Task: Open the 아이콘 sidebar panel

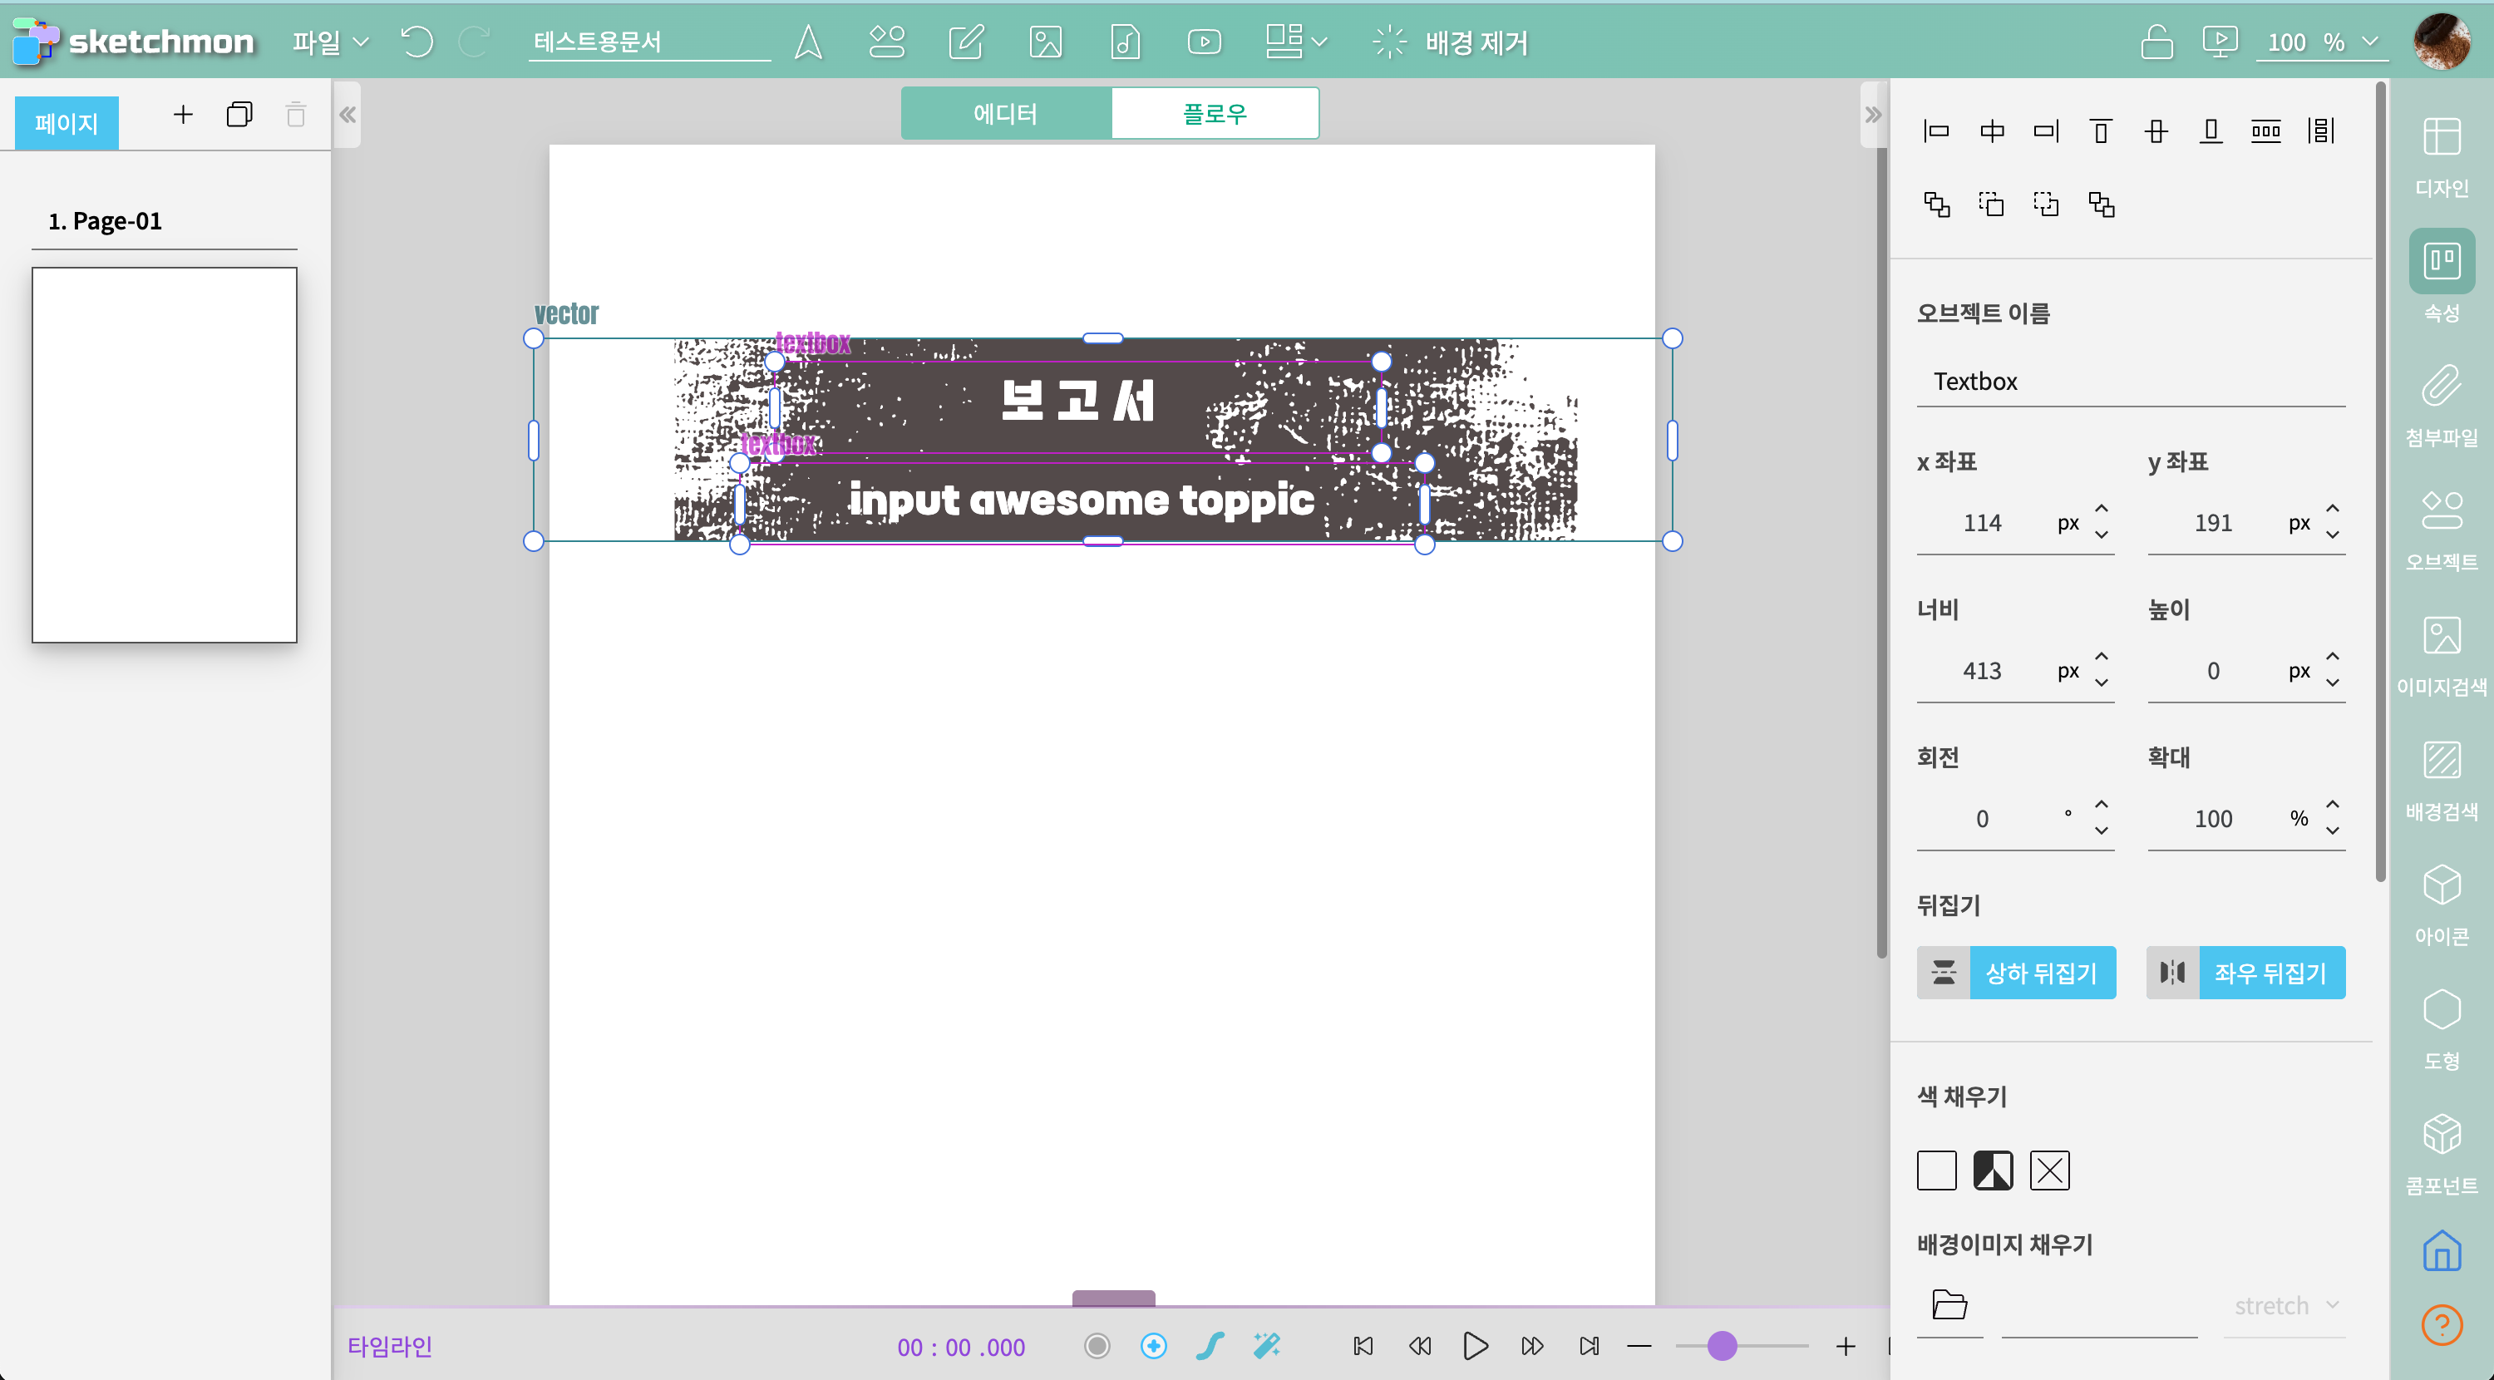Action: tap(2441, 904)
